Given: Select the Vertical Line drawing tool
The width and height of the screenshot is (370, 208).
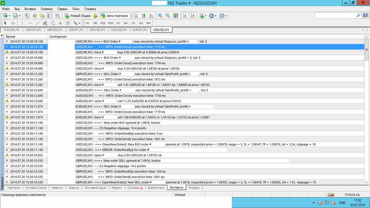Looking at the screenshot, I should click(22, 23).
